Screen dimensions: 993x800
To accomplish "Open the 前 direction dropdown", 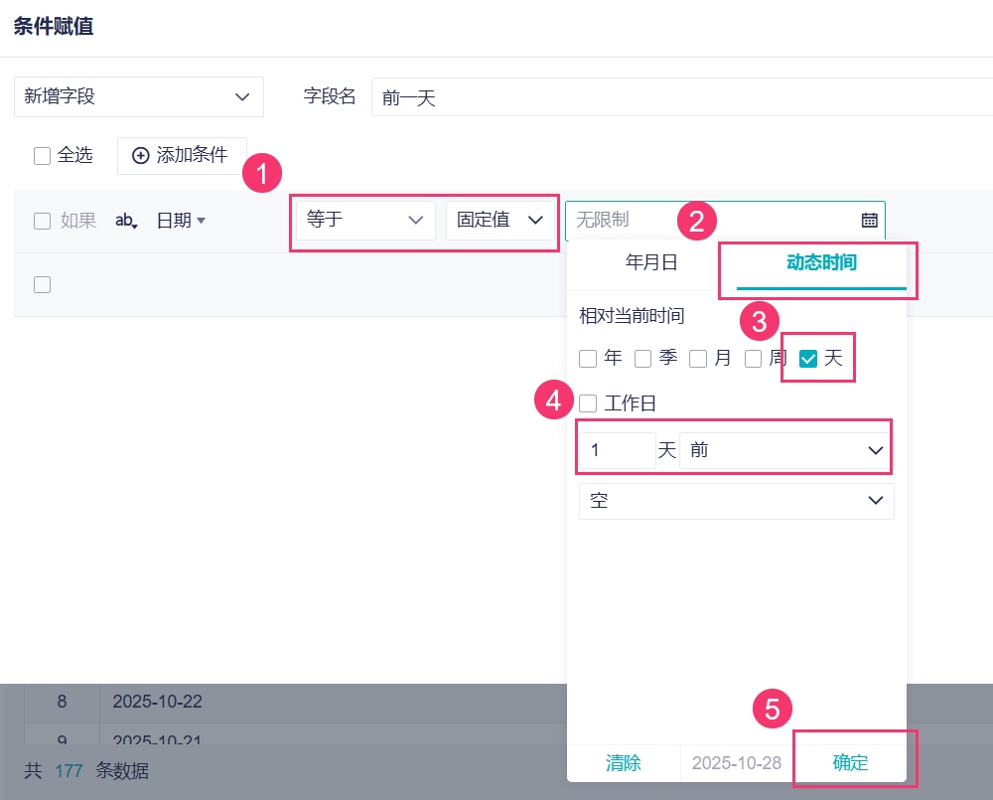I will 785,450.
